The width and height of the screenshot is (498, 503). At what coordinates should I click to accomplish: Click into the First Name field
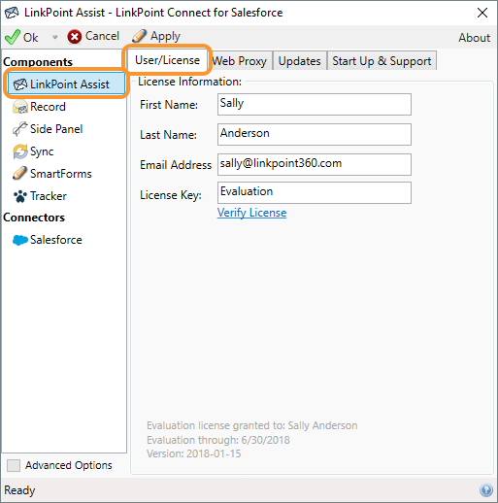(x=315, y=104)
